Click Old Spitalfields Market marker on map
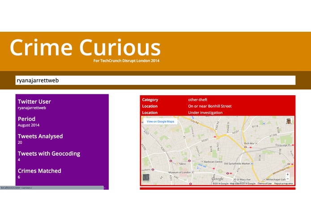Image resolution: width=311 pixels, height=221 pixels. pyautogui.click(x=252, y=164)
